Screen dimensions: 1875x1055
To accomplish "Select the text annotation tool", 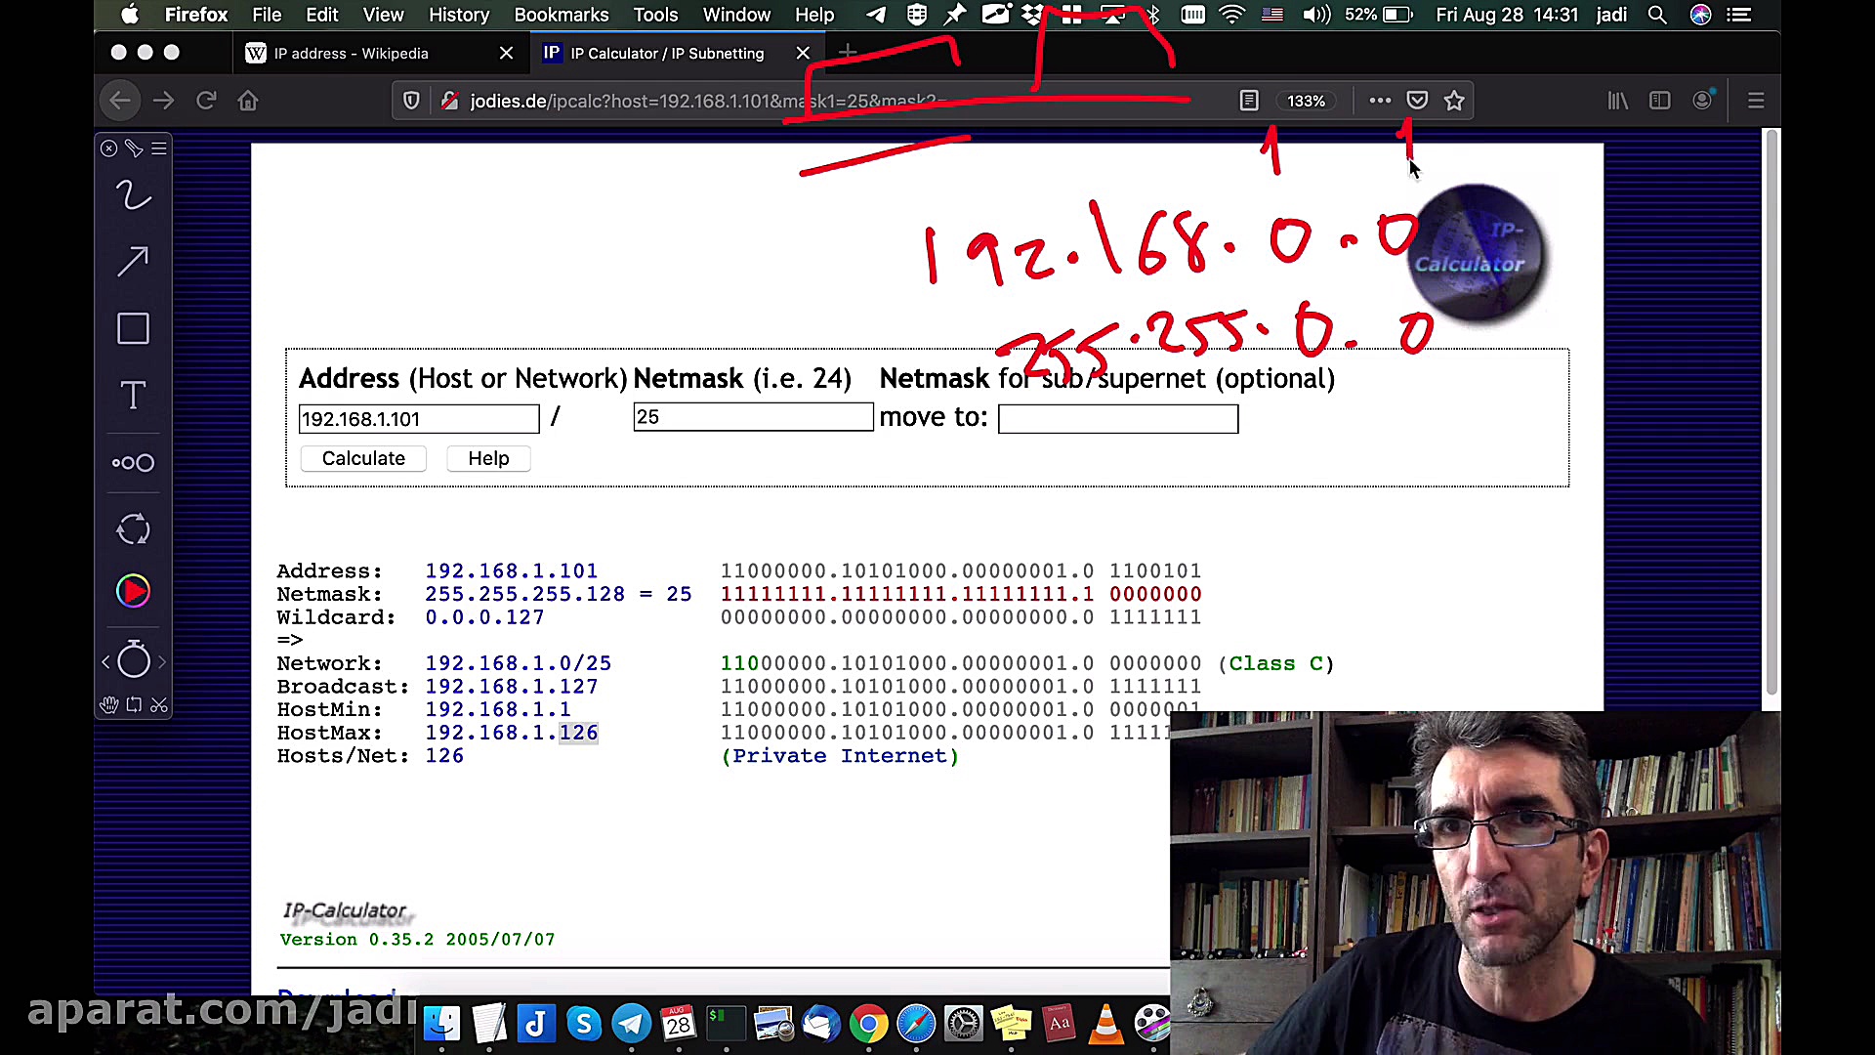I will pyautogui.click(x=133, y=396).
